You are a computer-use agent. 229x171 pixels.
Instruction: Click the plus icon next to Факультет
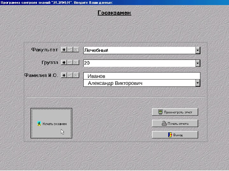64,50
